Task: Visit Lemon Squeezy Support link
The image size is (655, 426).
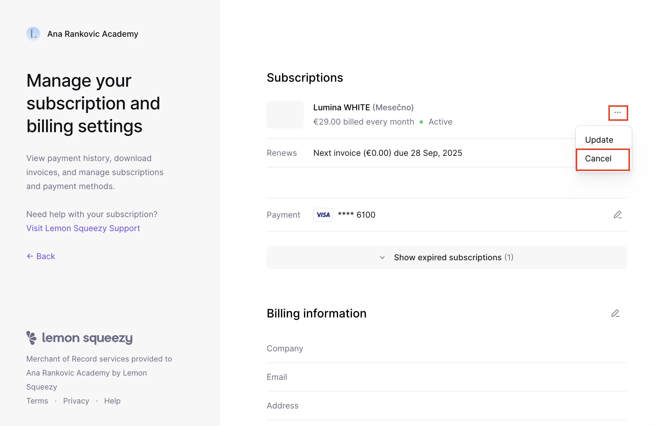Action: (83, 228)
